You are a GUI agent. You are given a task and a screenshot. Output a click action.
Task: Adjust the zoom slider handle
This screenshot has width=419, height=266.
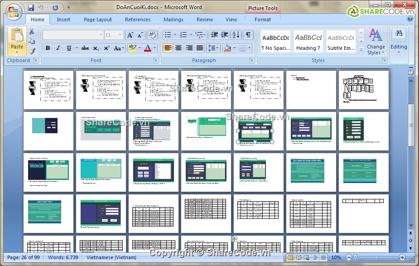pyautogui.click(x=355, y=257)
